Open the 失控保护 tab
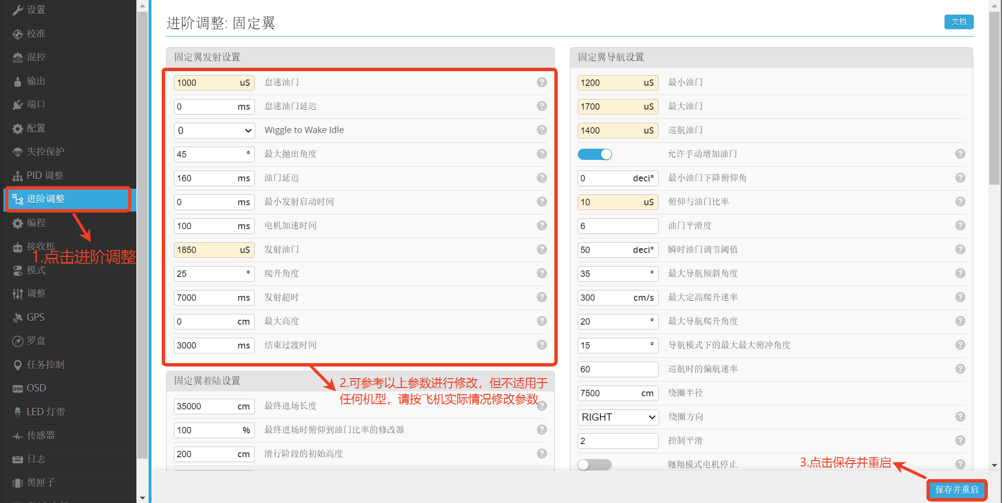The height and width of the screenshot is (503, 1002). [x=70, y=152]
